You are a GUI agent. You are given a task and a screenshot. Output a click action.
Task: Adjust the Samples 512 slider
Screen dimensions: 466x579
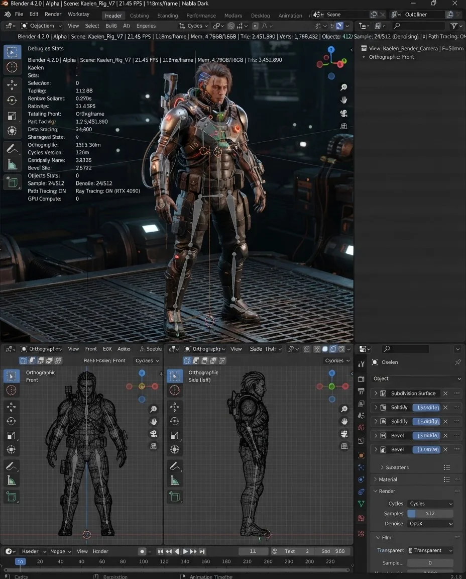click(430, 514)
